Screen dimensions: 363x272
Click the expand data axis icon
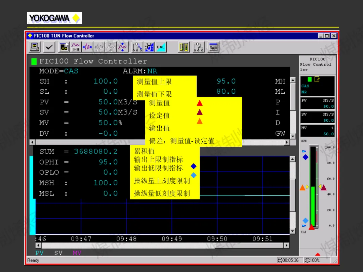pos(122,47)
